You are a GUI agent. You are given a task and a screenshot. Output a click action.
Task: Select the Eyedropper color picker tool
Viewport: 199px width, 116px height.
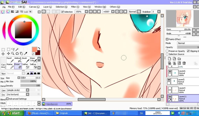26,53
